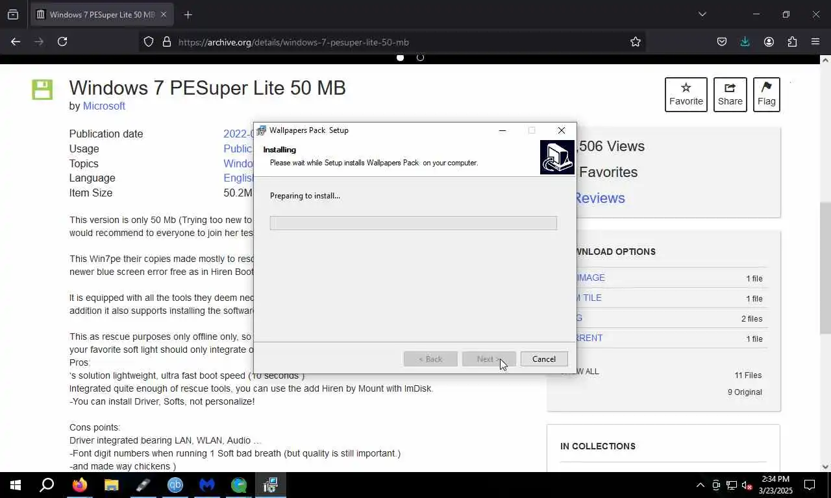Screen dimensions: 831x498
Task: Show hidden system tray icons
Action: pos(700,485)
